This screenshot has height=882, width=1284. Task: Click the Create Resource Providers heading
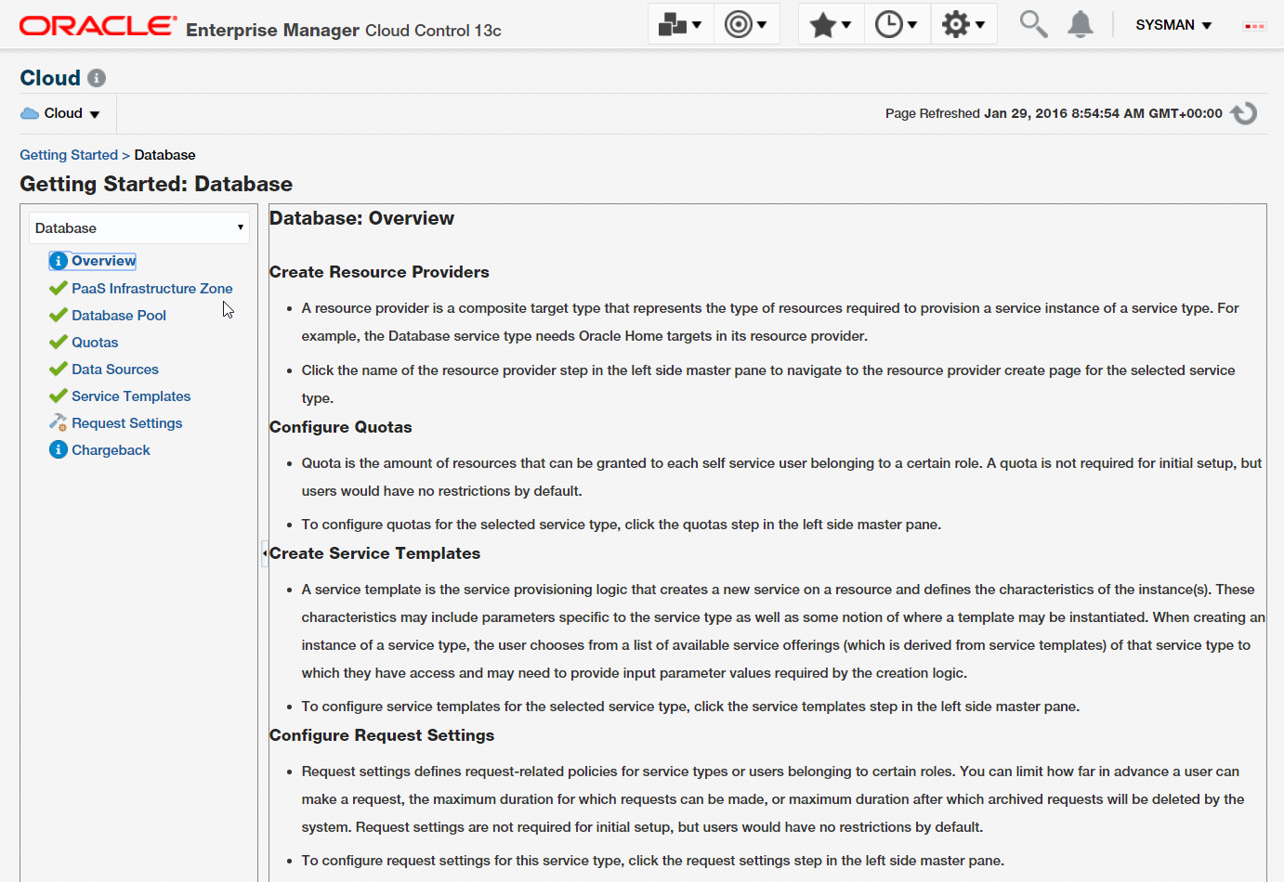click(379, 272)
